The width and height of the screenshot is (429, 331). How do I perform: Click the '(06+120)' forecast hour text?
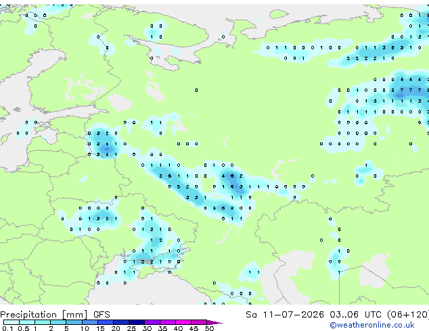[x=408, y=315]
